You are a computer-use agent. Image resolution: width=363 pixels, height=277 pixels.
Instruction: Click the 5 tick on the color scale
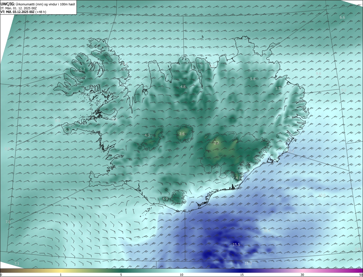point(121,275)
